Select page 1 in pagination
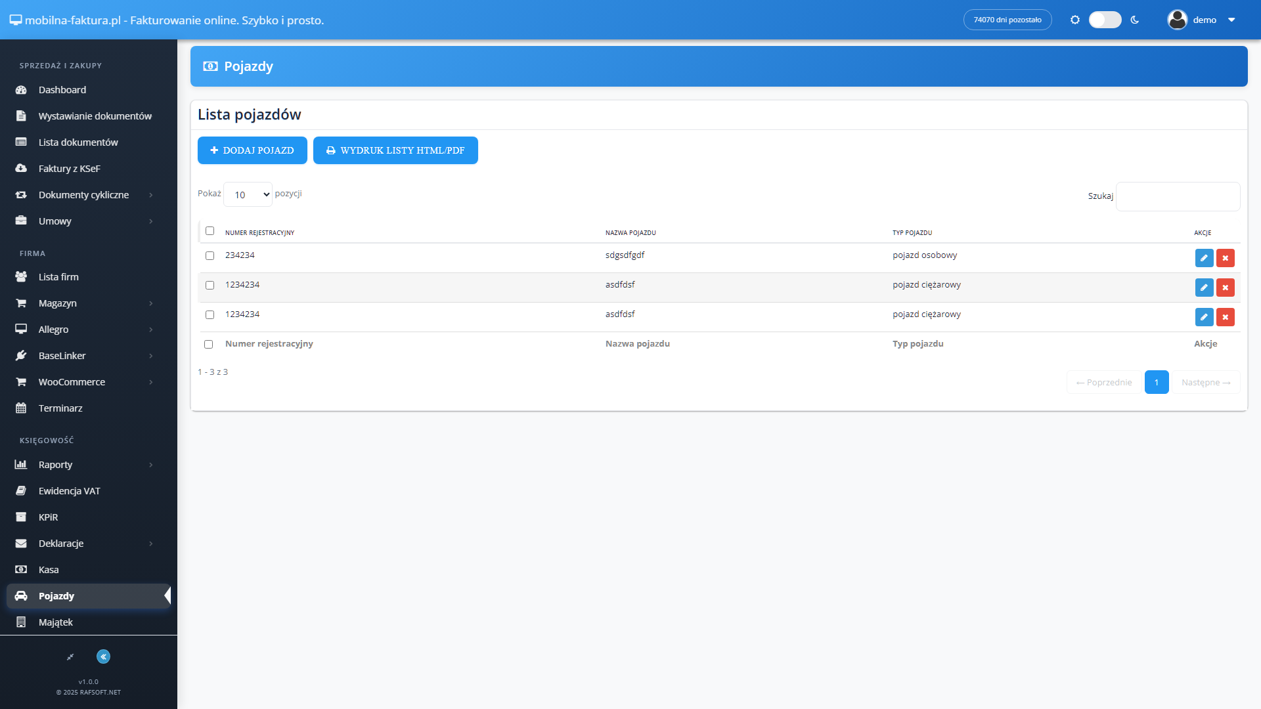 tap(1157, 382)
